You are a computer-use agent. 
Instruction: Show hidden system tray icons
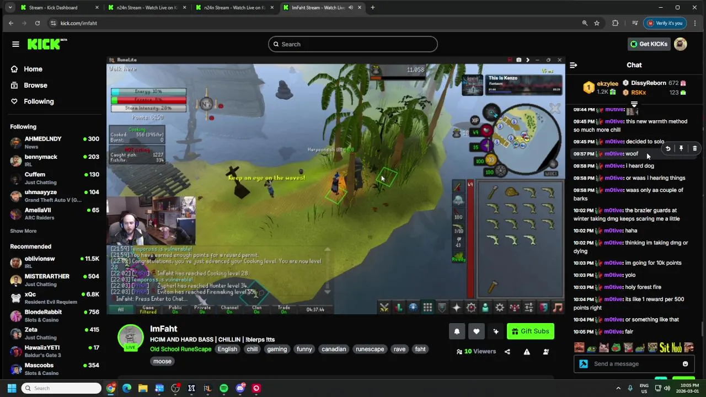[618, 388]
